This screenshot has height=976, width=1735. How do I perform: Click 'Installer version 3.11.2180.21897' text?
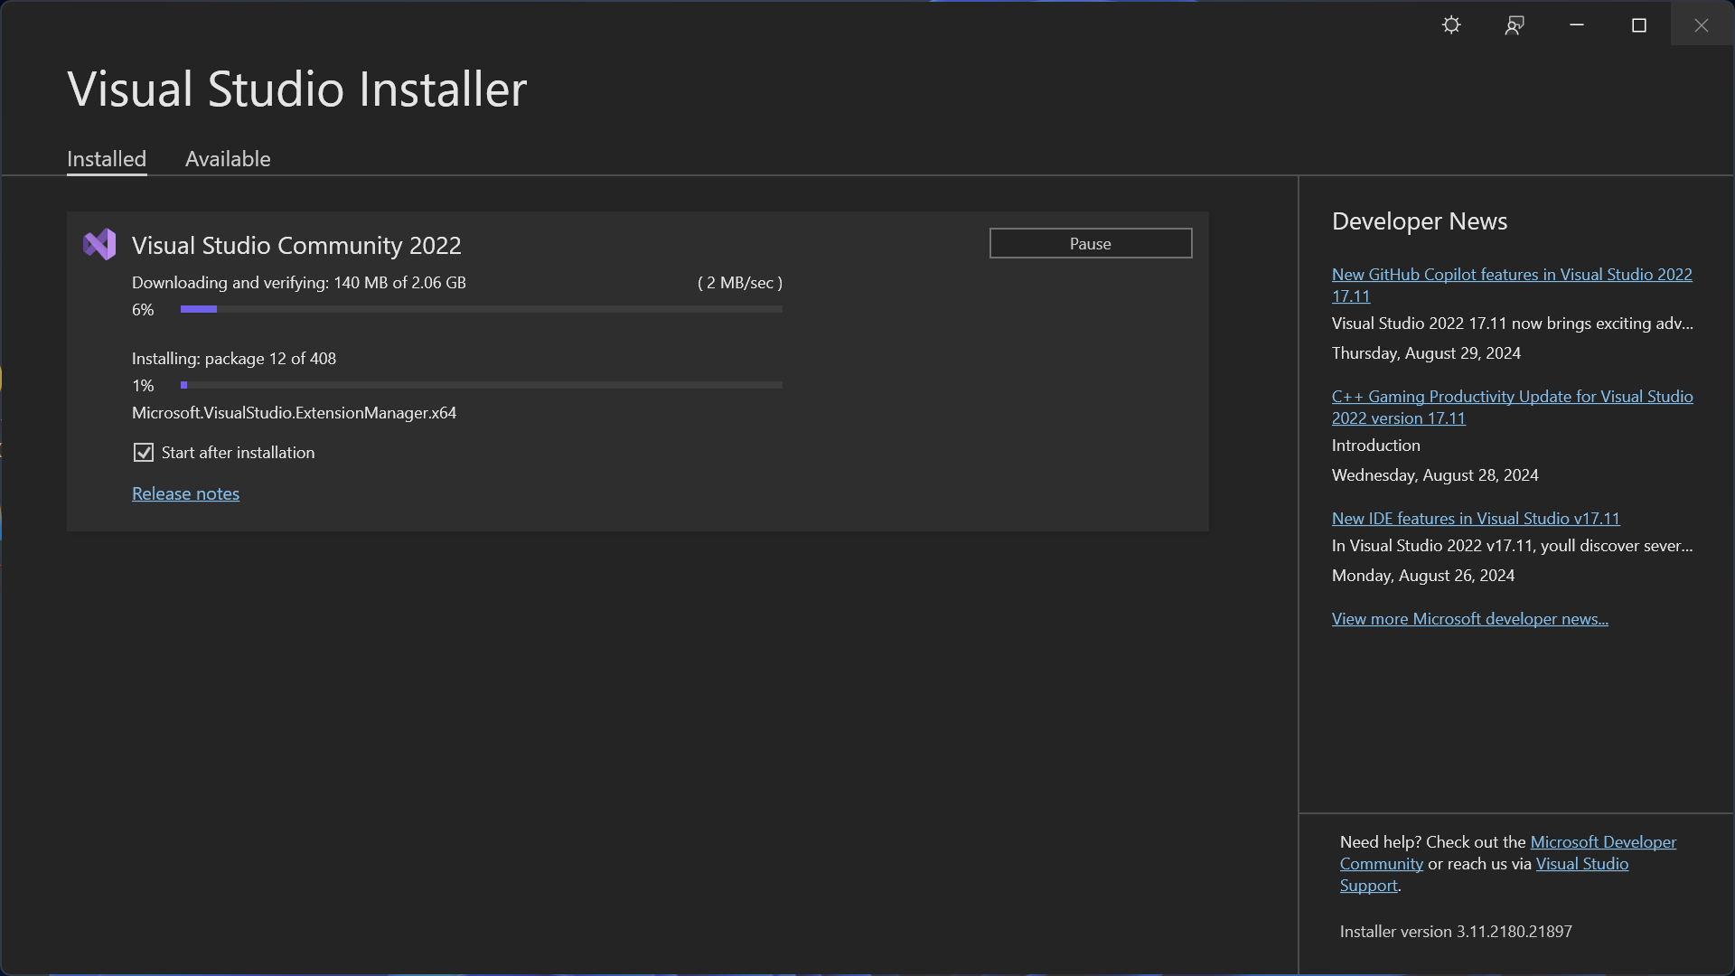coord(1456,931)
